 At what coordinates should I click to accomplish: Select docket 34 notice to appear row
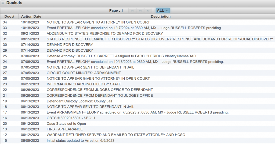[x=98, y=22]
